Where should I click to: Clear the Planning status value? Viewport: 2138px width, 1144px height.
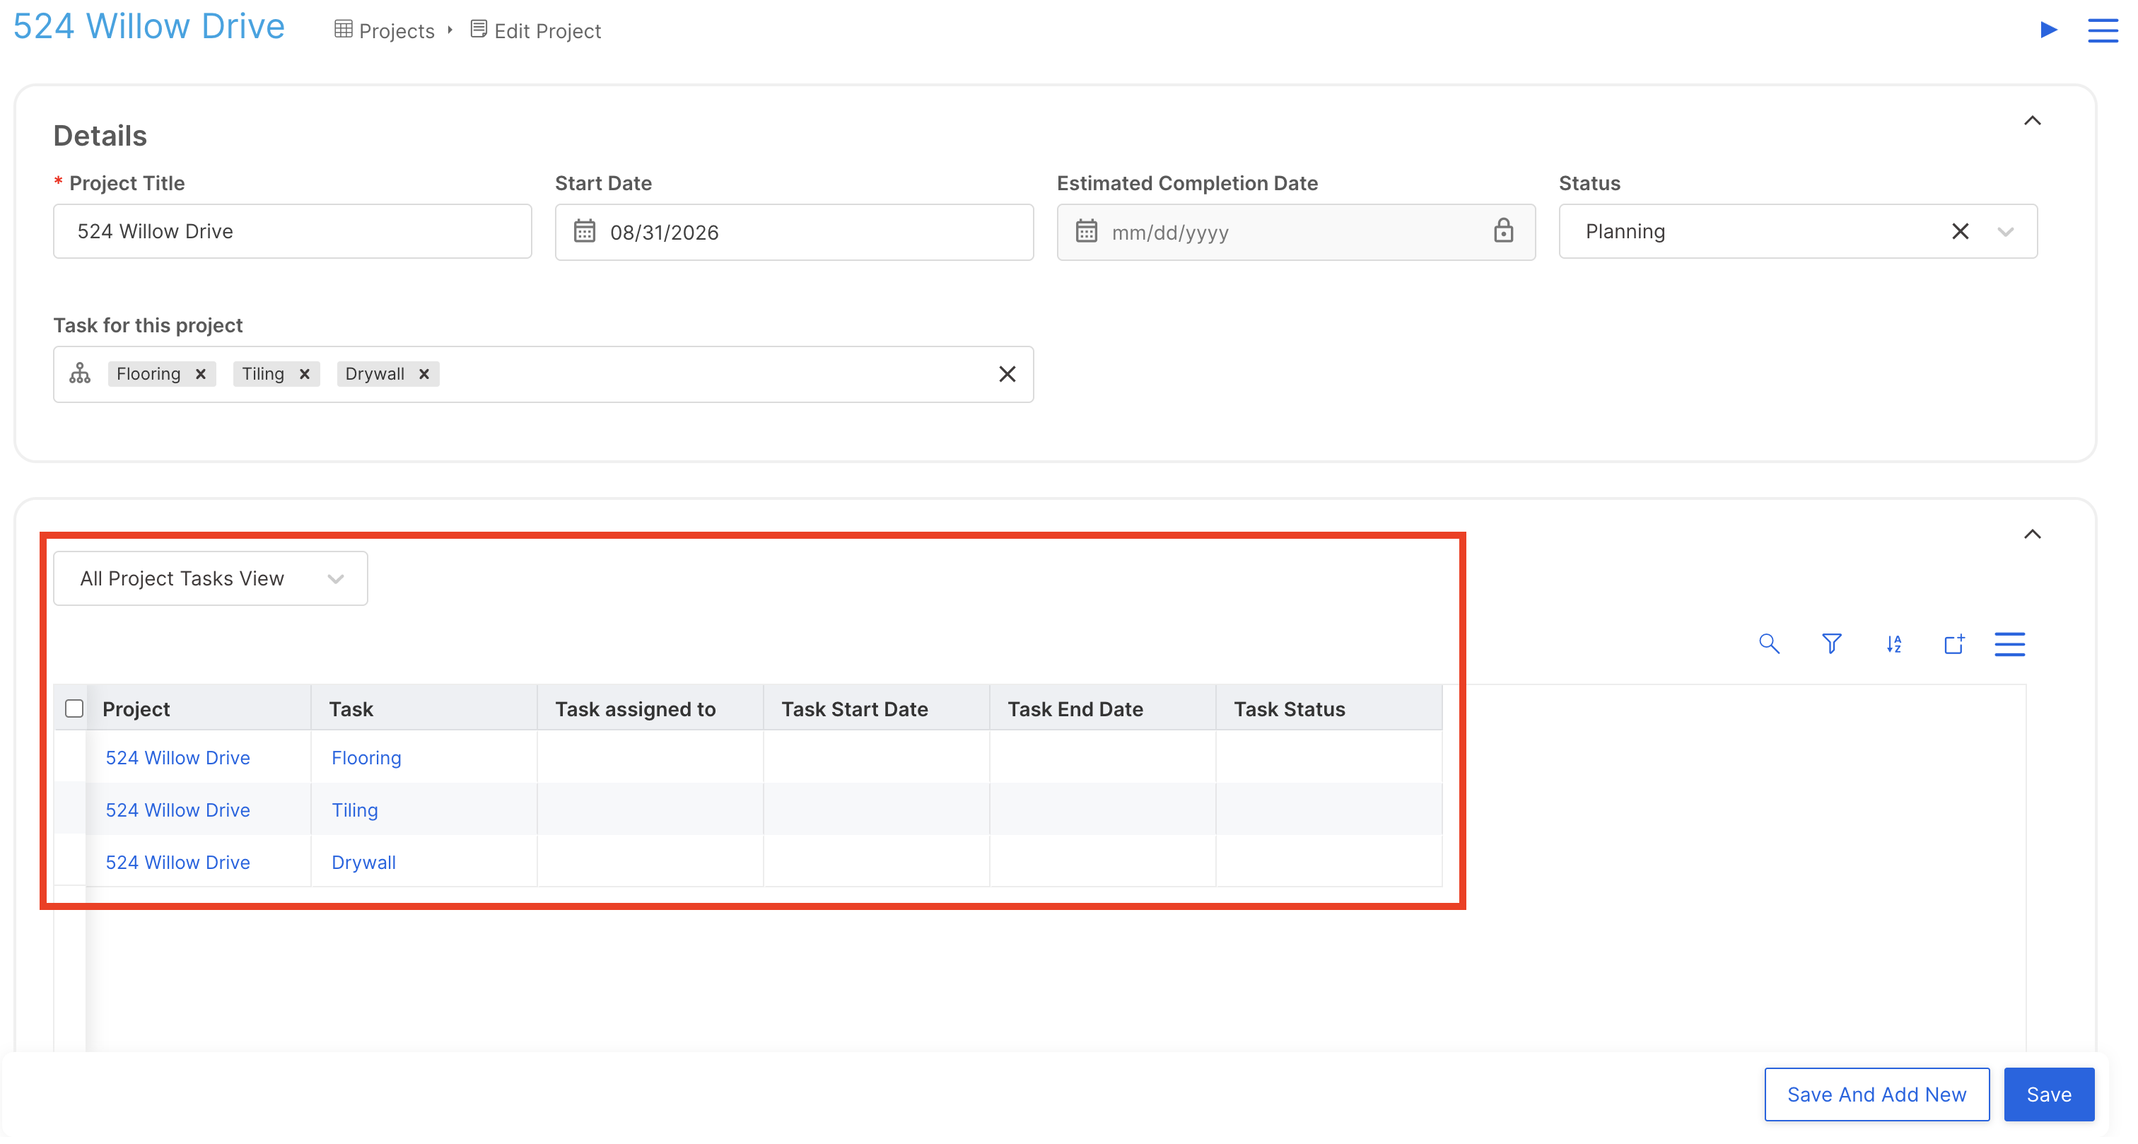1960,230
